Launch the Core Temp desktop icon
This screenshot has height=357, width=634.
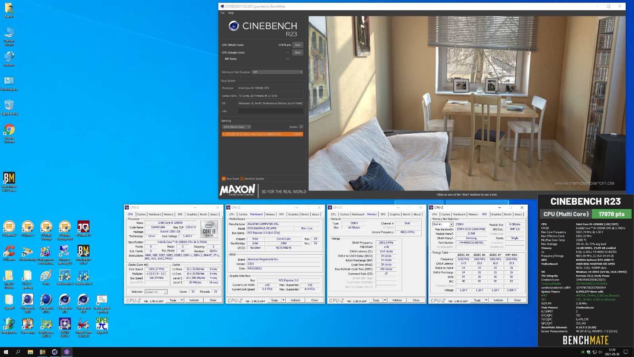27,326
